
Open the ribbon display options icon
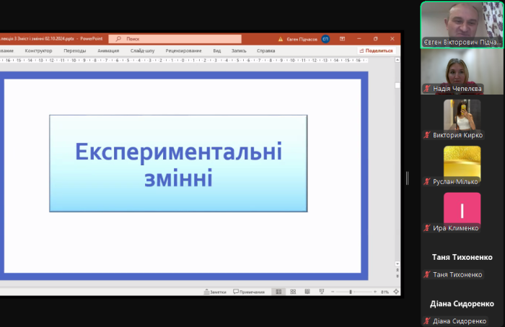click(x=343, y=39)
